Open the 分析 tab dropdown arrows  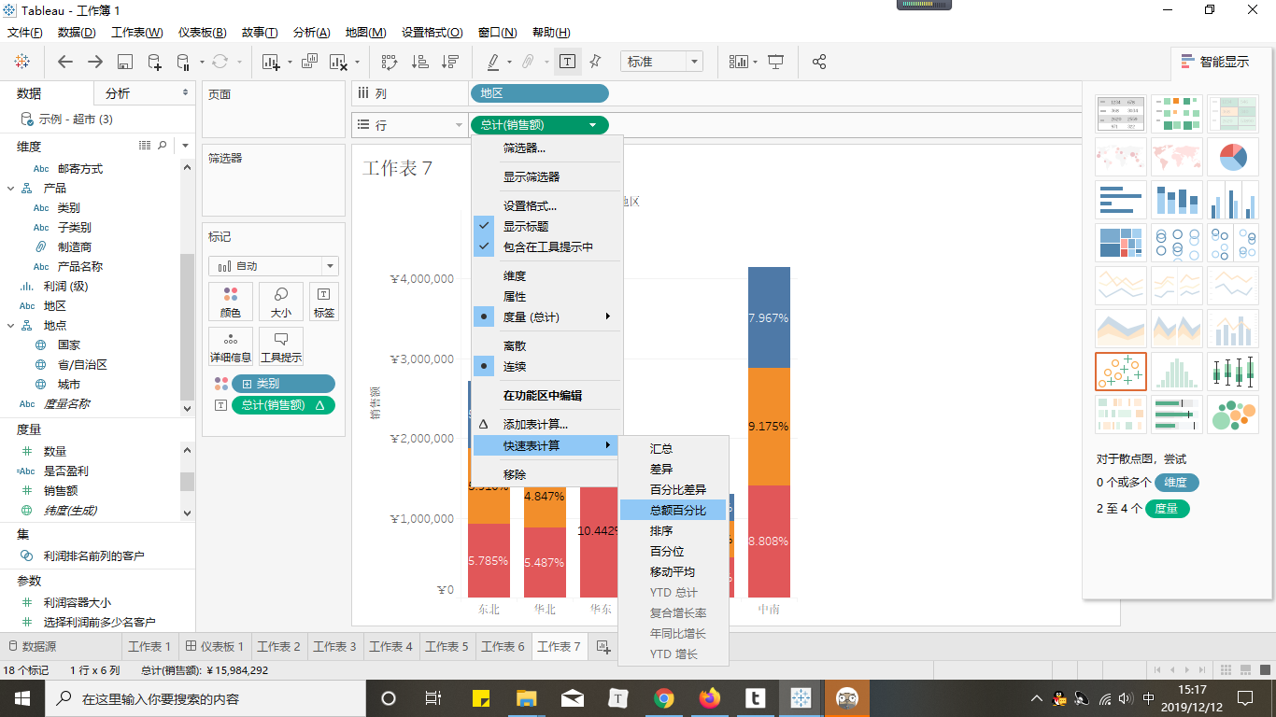click(185, 93)
